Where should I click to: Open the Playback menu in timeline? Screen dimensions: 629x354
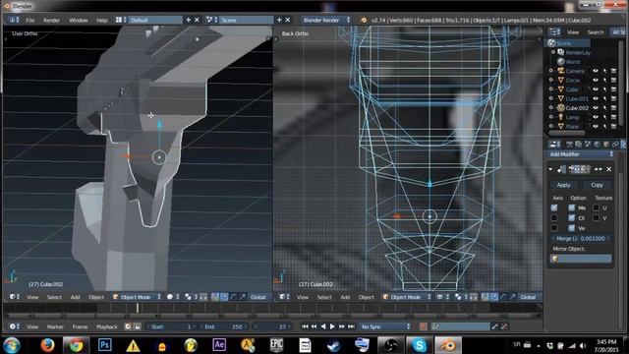(x=107, y=326)
